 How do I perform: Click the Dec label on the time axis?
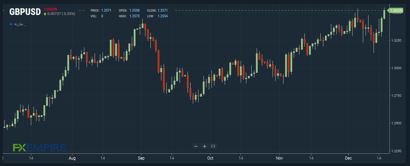point(348,159)
